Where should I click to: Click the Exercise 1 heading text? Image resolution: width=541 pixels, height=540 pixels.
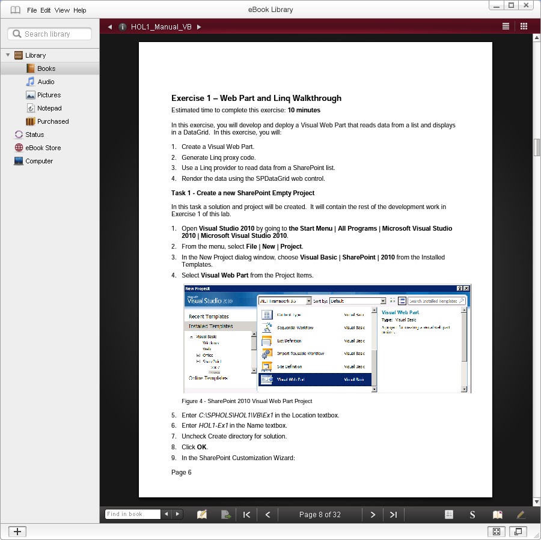coord(256,99)
